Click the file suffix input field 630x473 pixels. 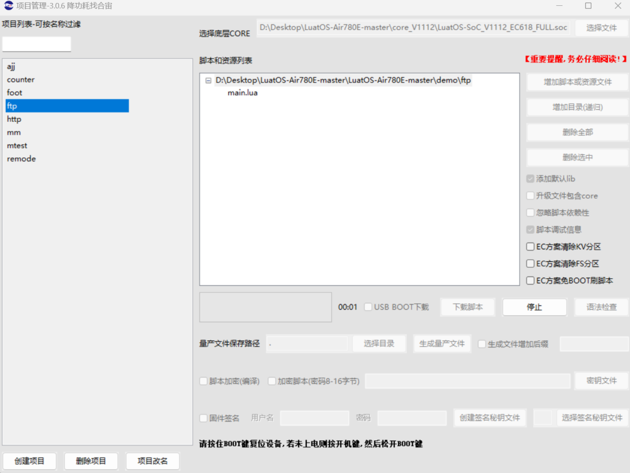pos(594,344)
